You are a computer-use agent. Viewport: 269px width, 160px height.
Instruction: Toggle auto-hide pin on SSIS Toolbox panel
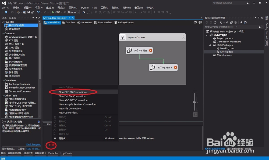point(36,18)
